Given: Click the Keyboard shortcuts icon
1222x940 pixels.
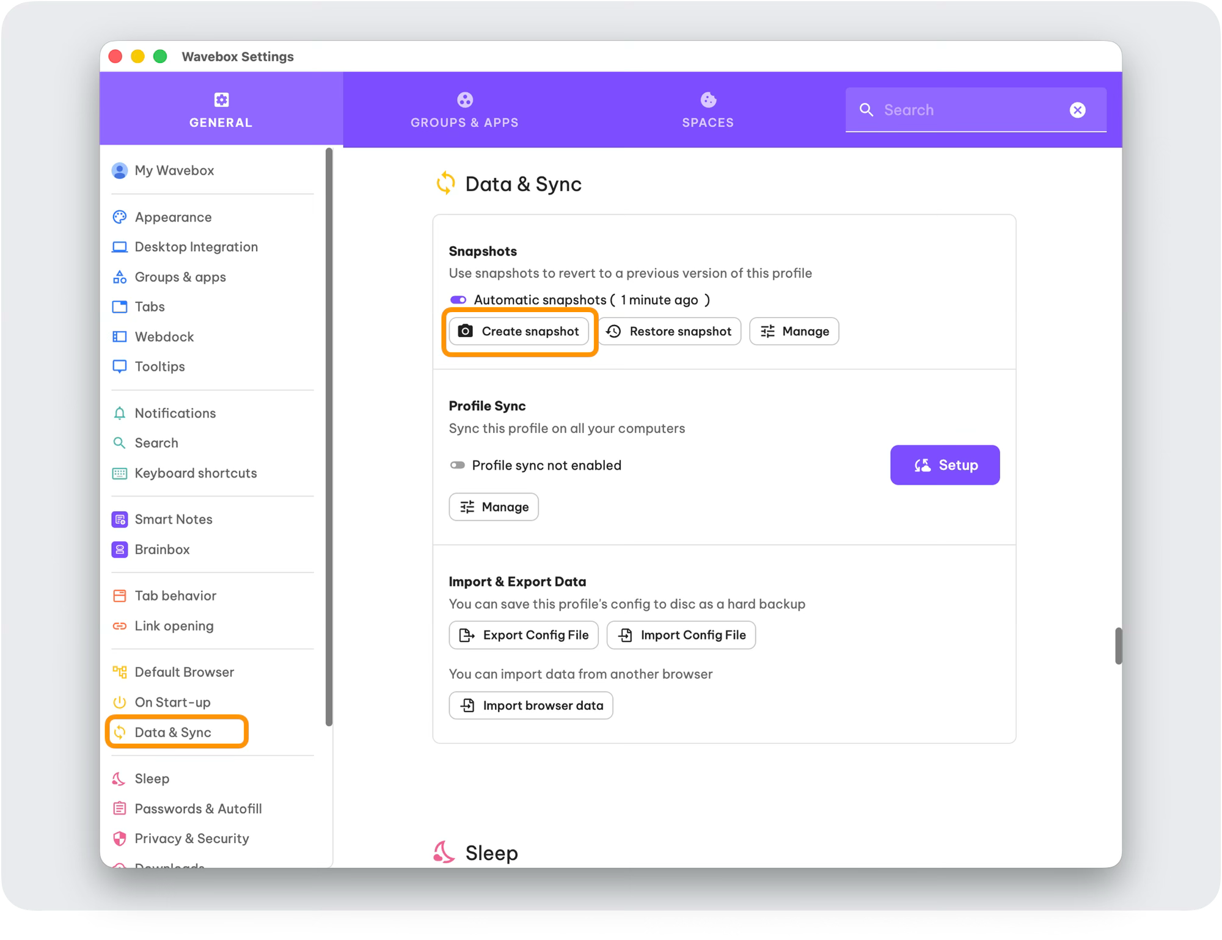Looking at the screenshot, I should click(120, 473).
